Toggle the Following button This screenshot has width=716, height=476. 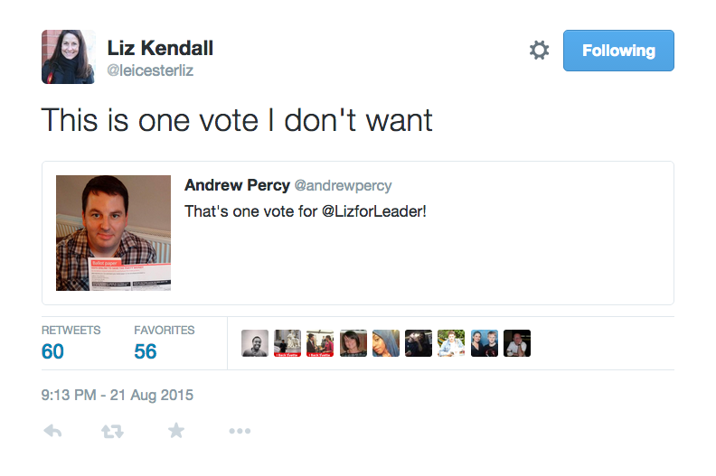pyautogui.click(x=618, y=51)
